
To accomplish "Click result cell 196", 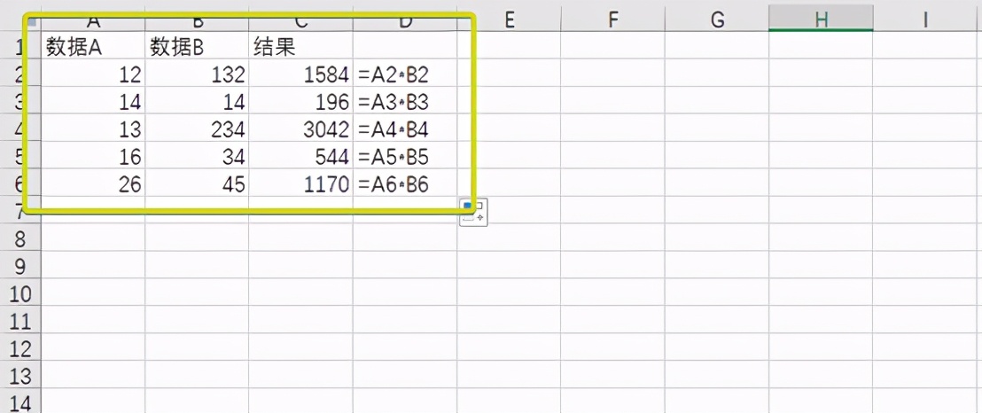I will coord(300,102).
